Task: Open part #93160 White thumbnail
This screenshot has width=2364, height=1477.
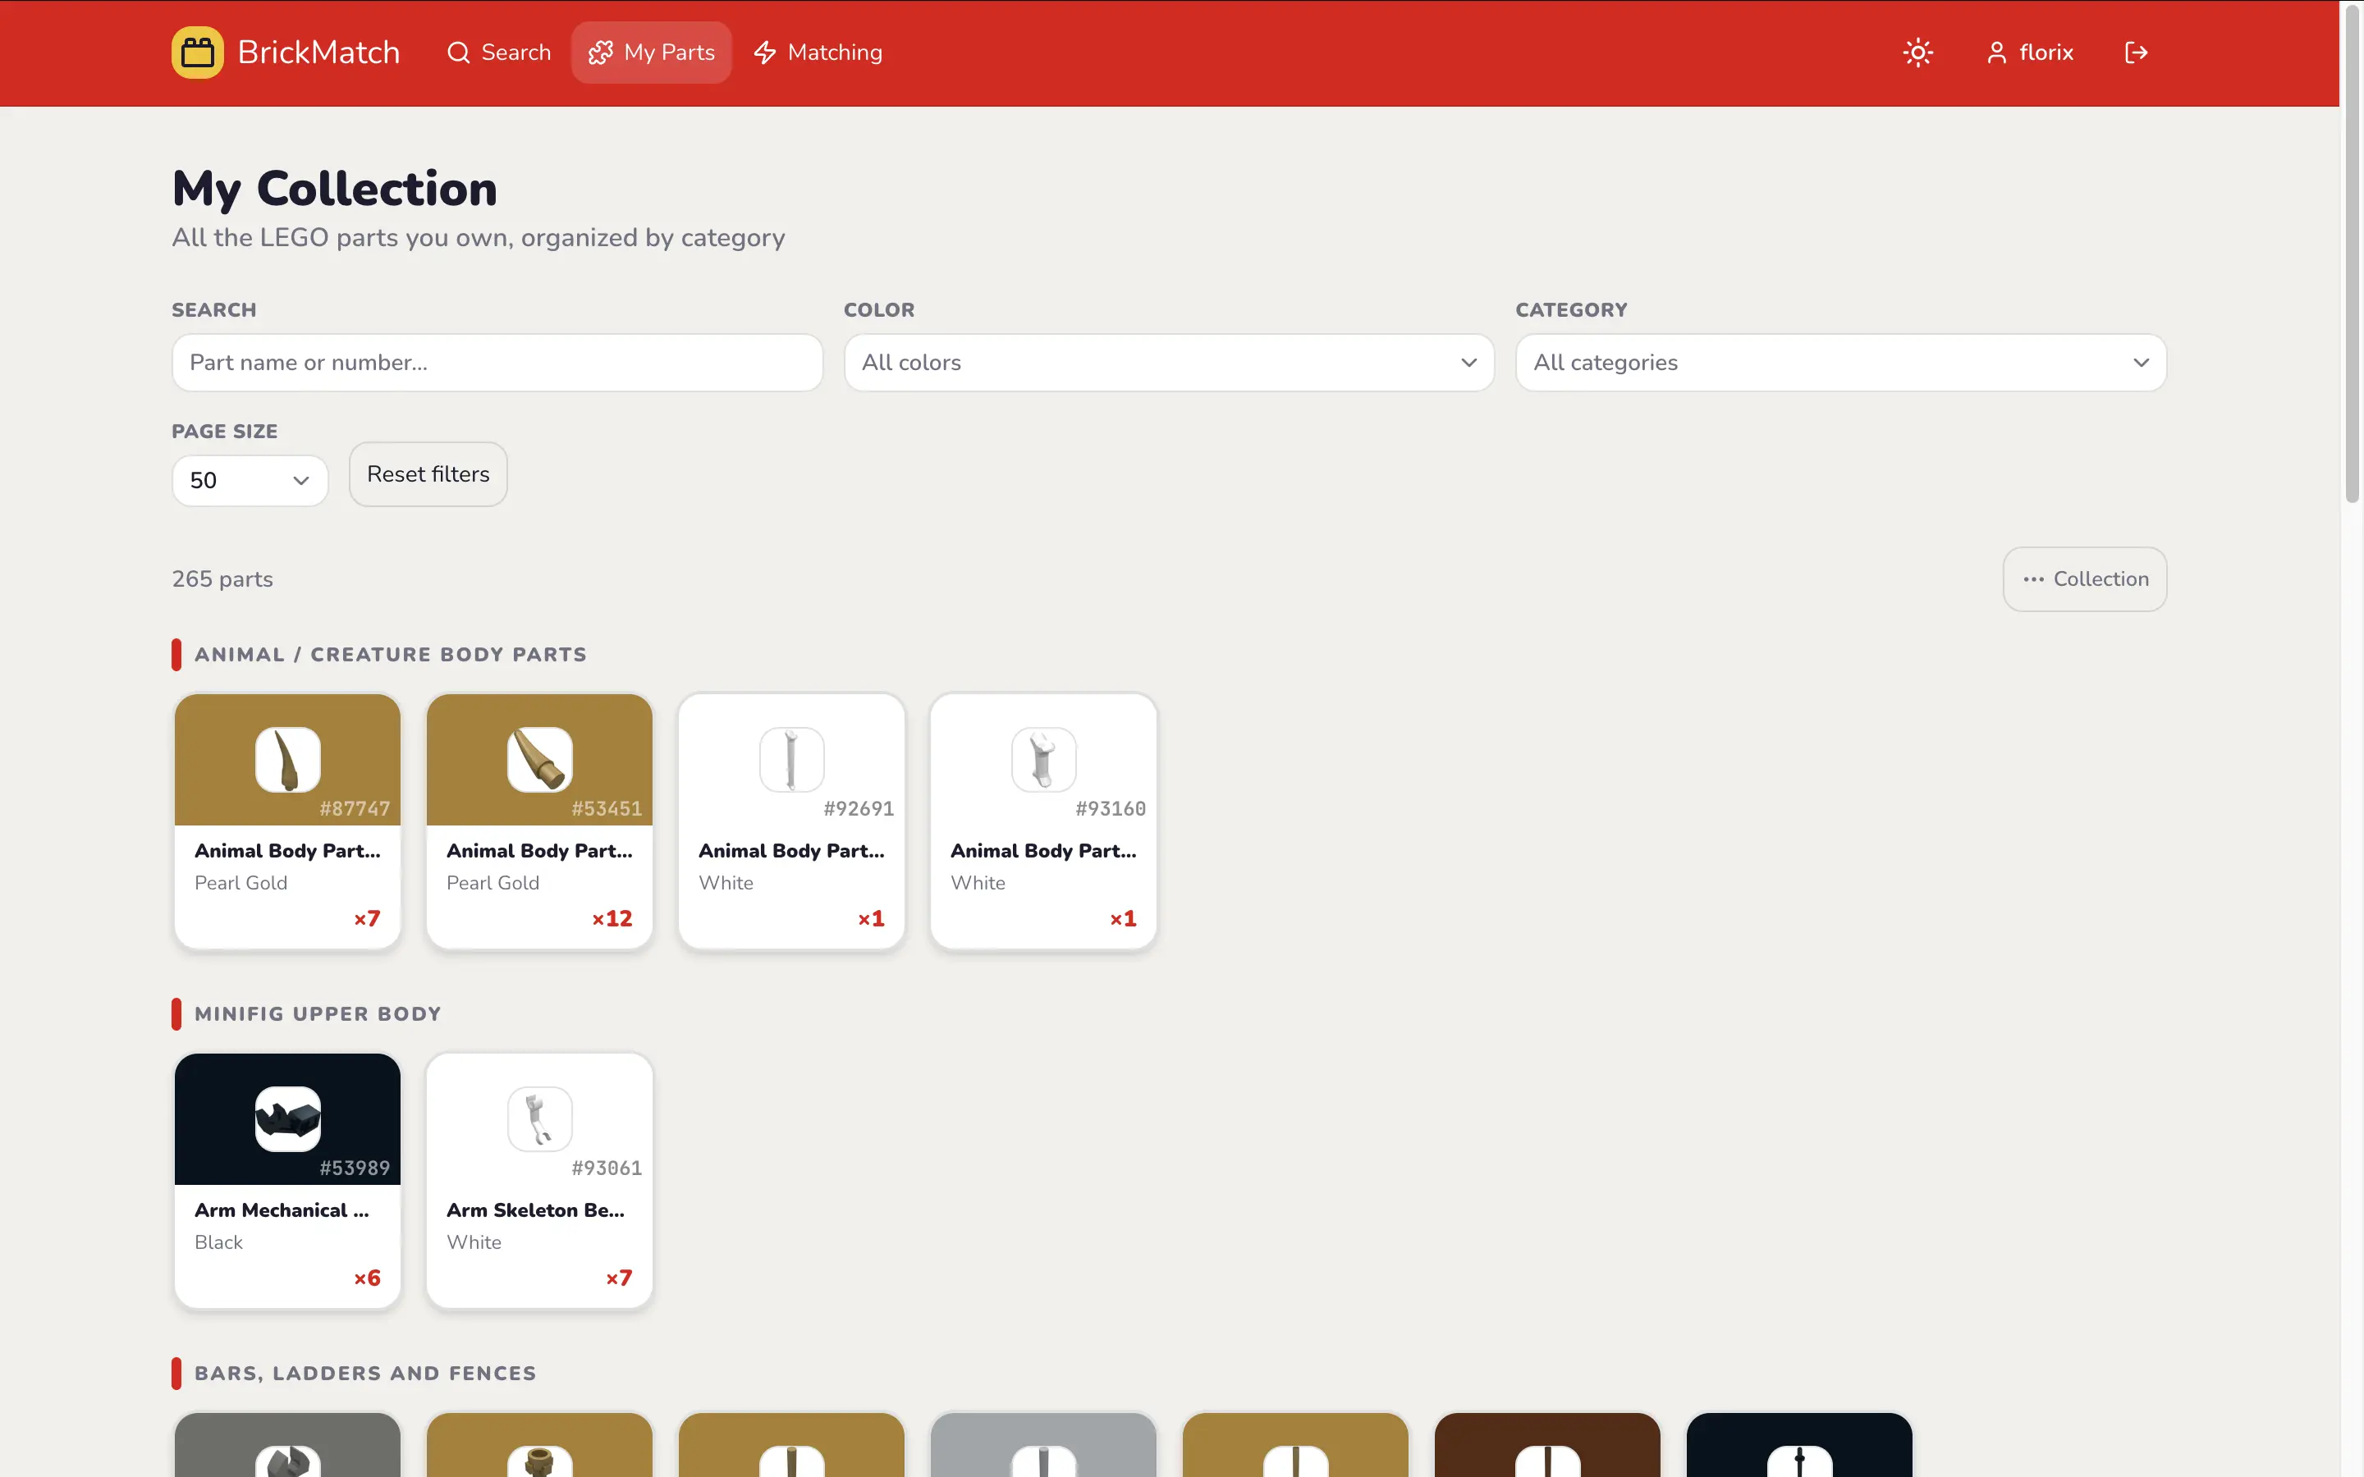Action: click(1043, 759)
